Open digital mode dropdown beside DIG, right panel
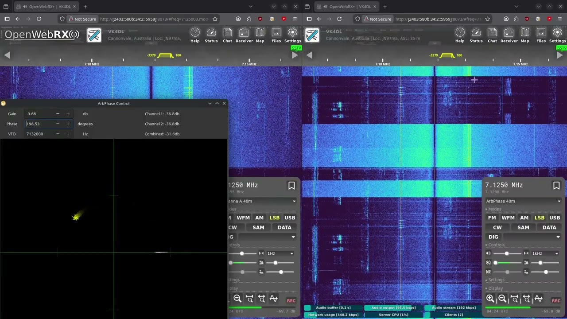The image size is (567, 319). (532, 237)
